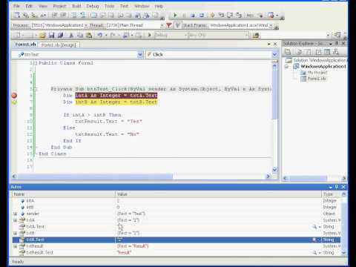Open the Tools menu
This screenshot has height=267, width=356.
[109, 6]
